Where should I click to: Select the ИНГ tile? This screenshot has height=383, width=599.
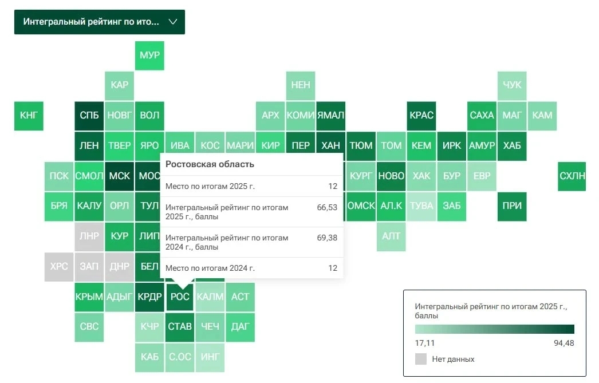(210, 357)
